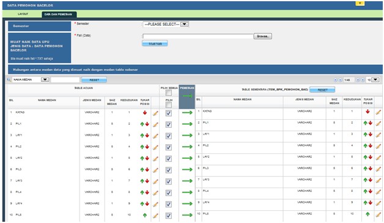Toggle the Pilih Semua checkbox
Image resolution: width=384 pixels, height=223 pixels.
point(169,93)
